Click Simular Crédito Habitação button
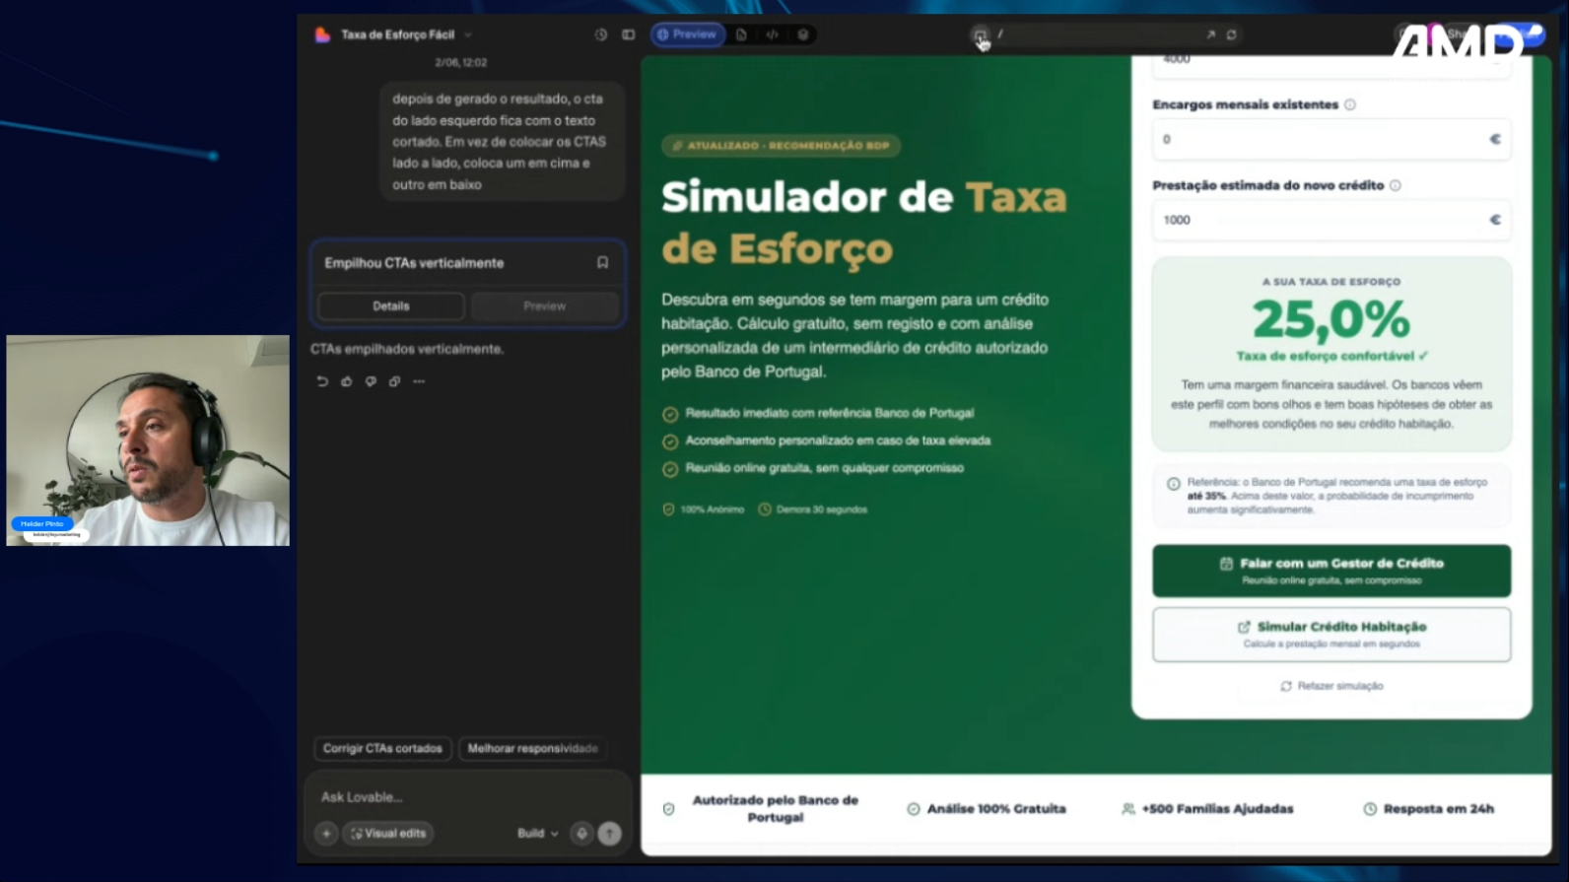The width and height of the screenshot is (1569, 882). click(1331, 635)
